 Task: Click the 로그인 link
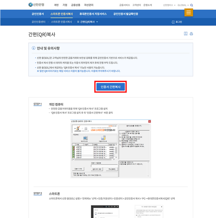[x=179, y=22]
